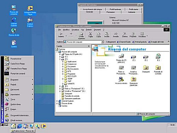177x133 pixels.
Task: Close the Cartelle folder pane
Action: coord(89,46)
